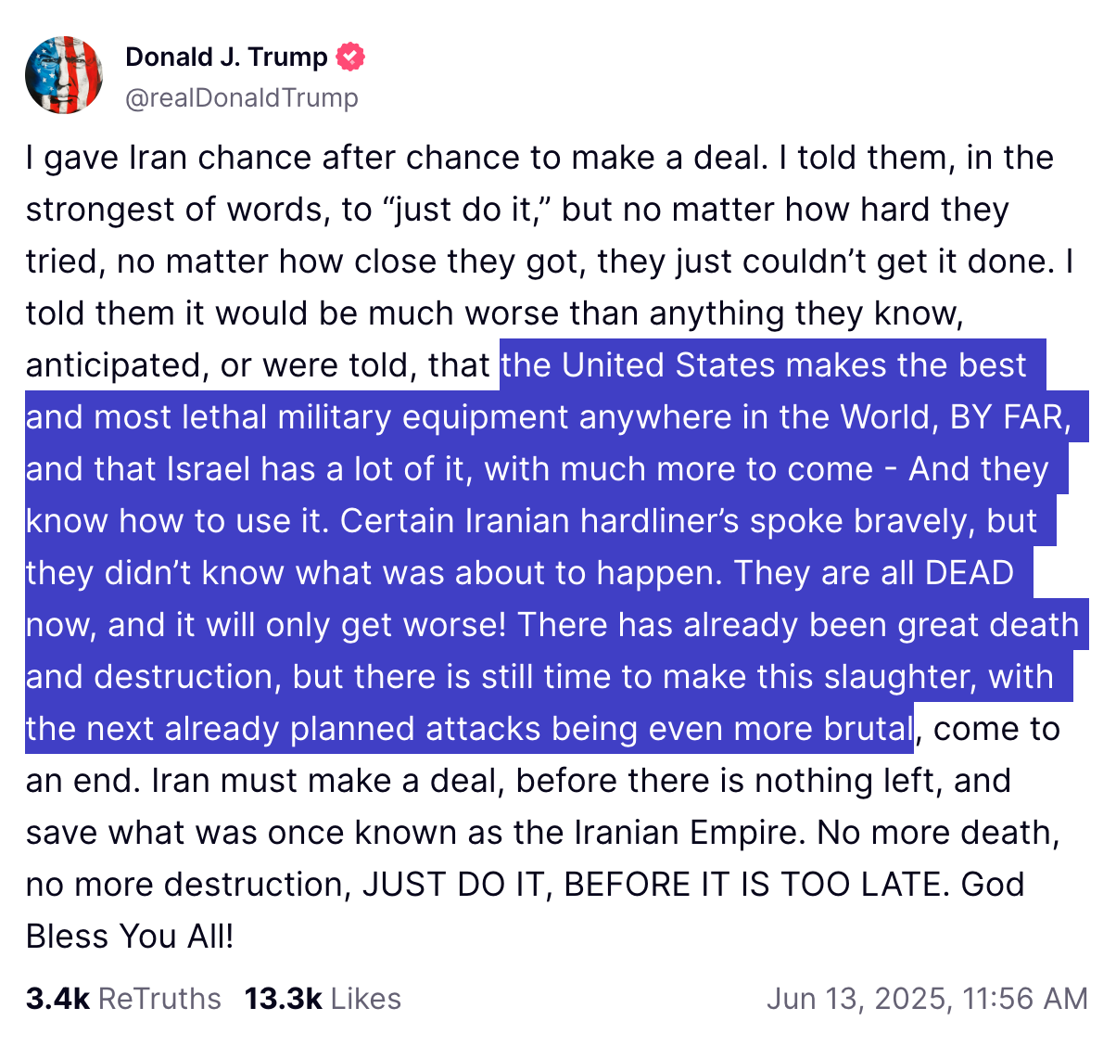Click the red verified badge icon

349,57
